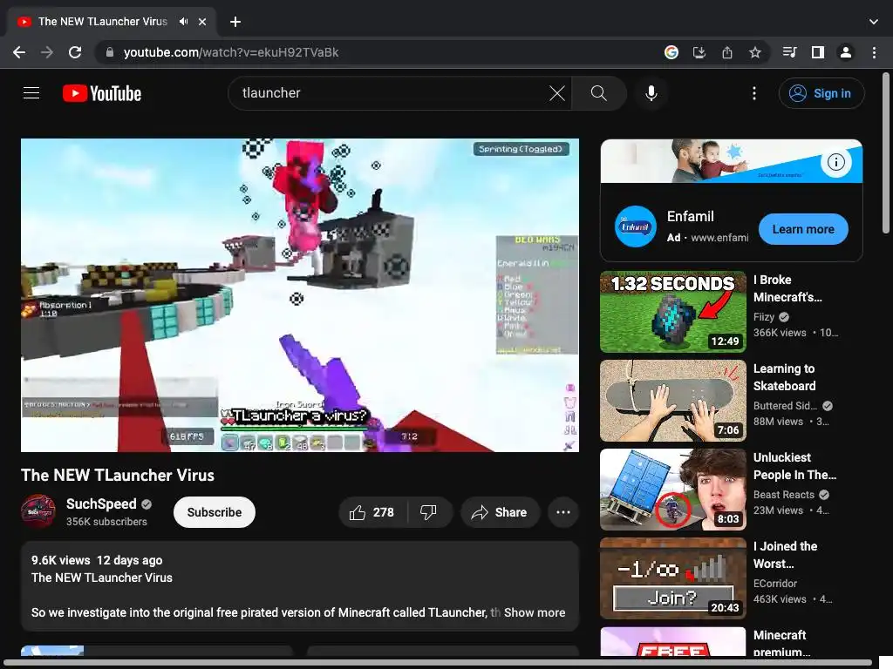The width and height of the screenshot is (893, 669).
Task: Open the SuchSpeed channel name
Action: coord(101,504)
